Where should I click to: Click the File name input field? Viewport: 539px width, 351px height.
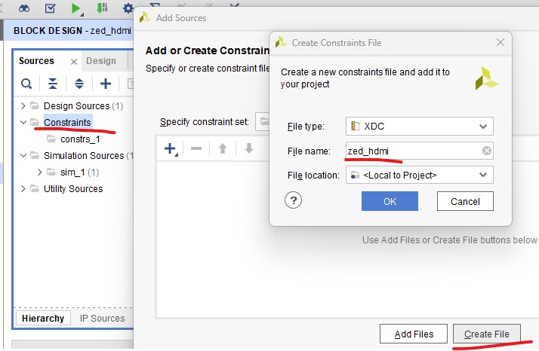point(411,151)
